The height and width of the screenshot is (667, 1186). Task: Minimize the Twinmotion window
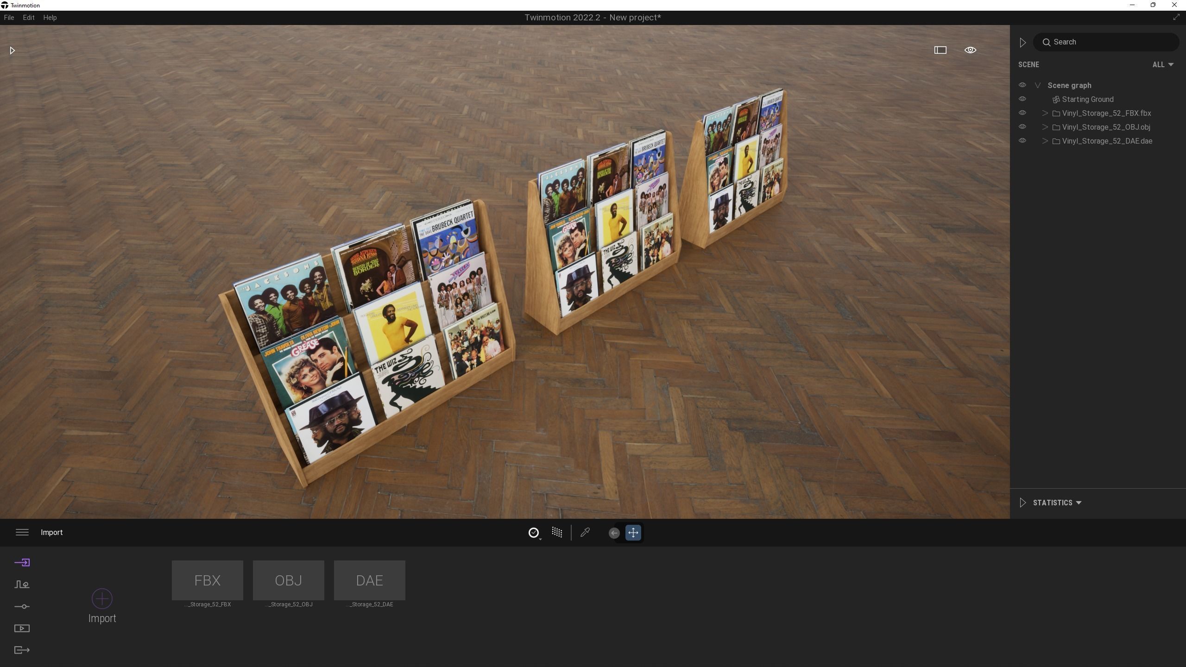1132,5
